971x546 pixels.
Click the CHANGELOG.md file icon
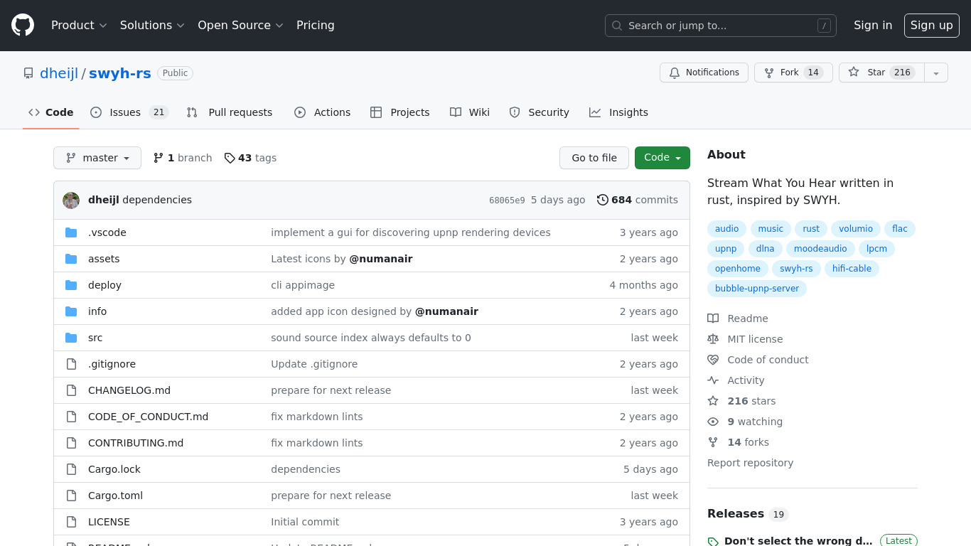pos(71,390)
